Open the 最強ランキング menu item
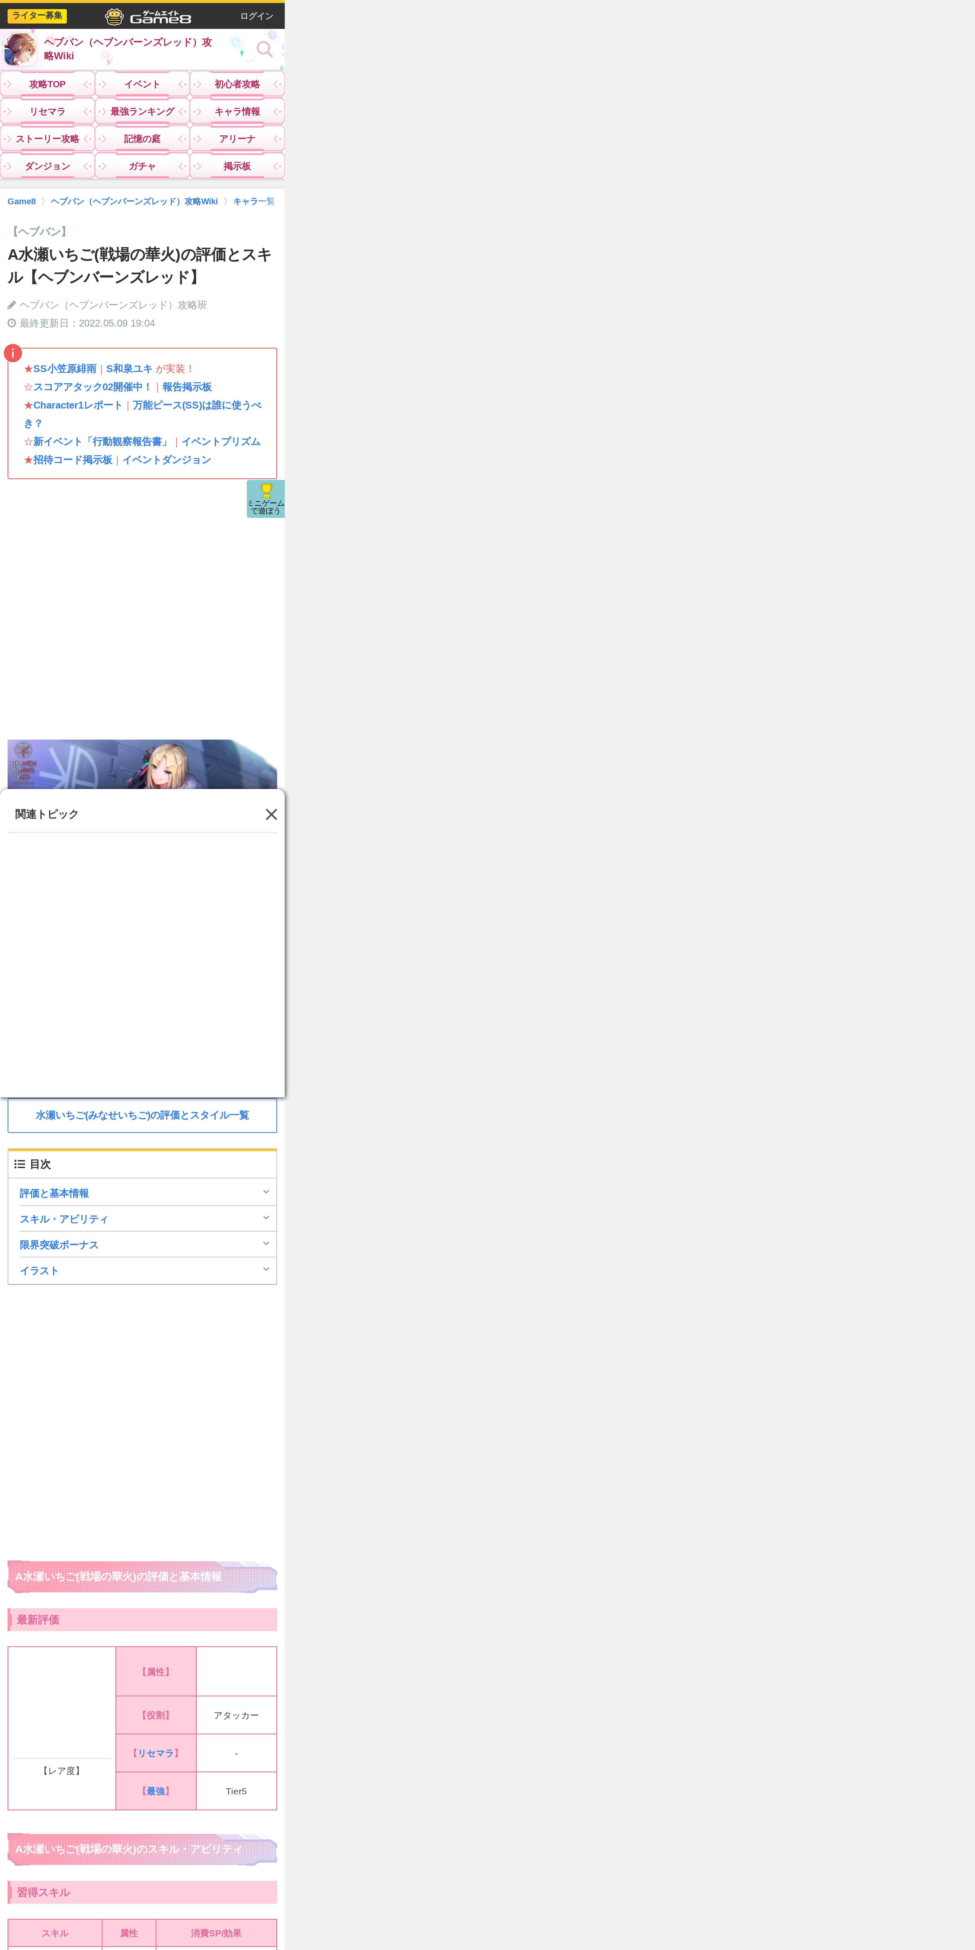The width and height of the screenshot is (975, 1950). coord(142,111)
